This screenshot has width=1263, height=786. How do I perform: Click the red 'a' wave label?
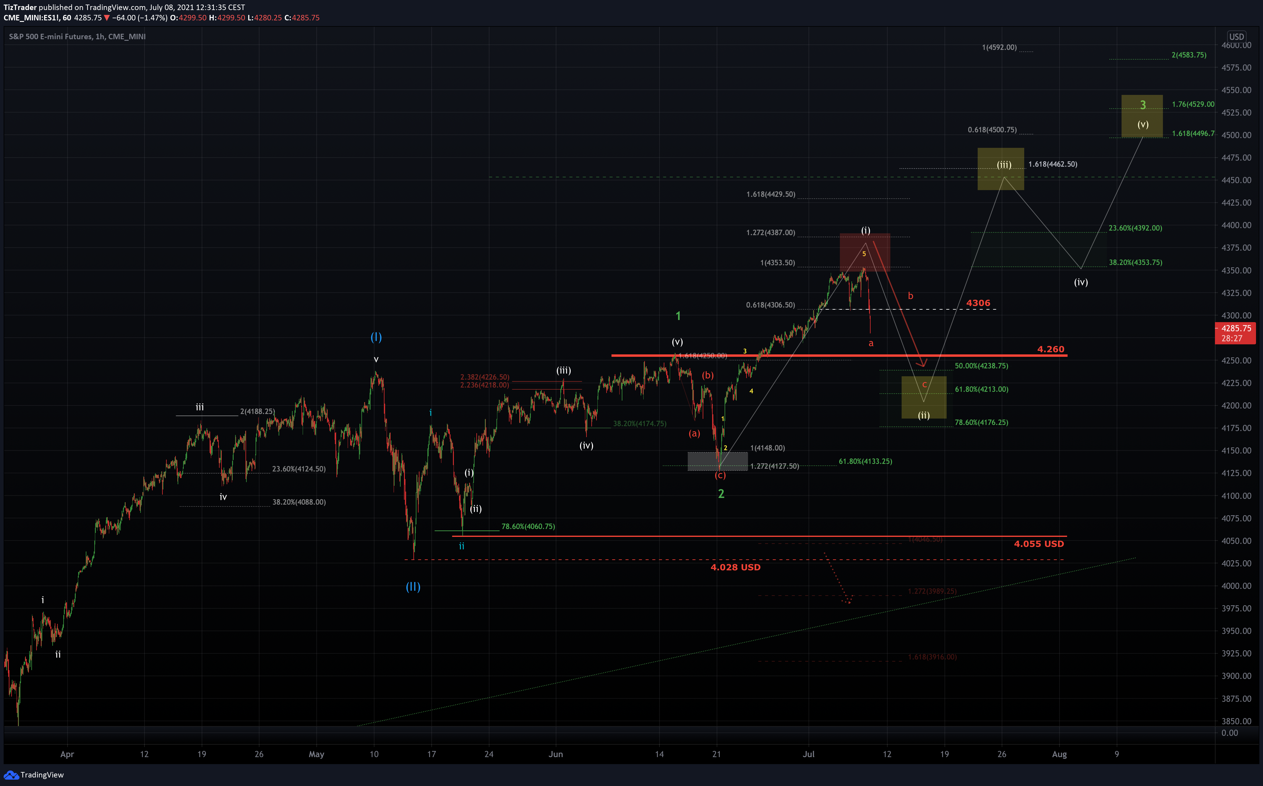pos(871,343)
